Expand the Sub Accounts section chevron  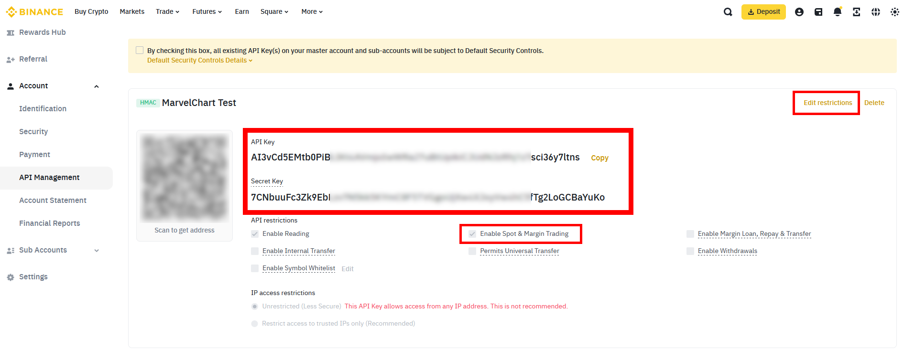point(97,251)
